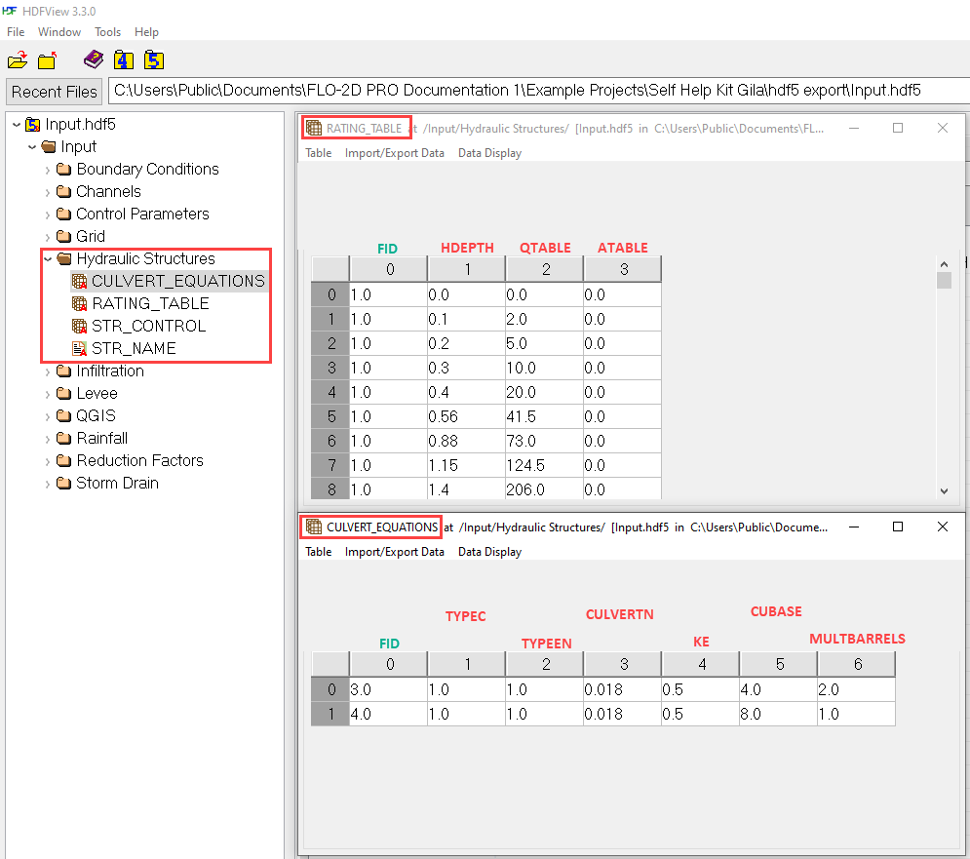The width and height of the screenshot is (970, 859).
Task: Expand the Storm Drain folder
Action: tap(48, 484)
